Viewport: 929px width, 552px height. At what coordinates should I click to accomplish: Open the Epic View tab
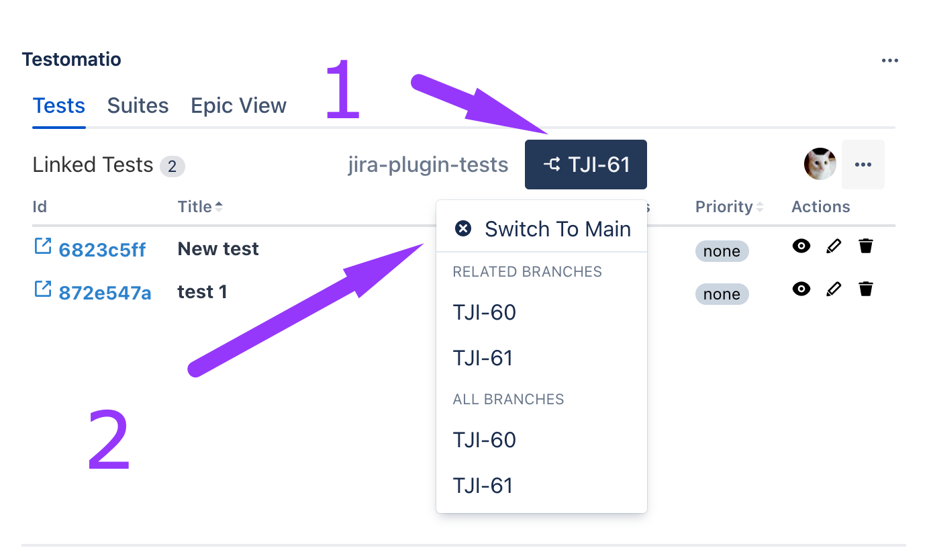tap(238, 106)
